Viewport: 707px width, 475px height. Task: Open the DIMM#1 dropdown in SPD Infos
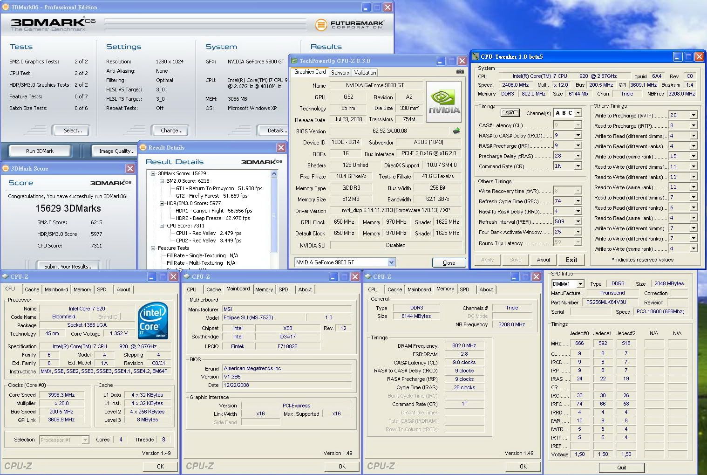pos(580,284)
